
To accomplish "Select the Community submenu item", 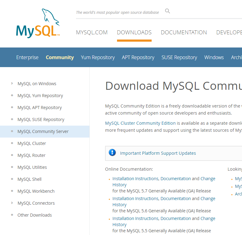I will 60,57.
